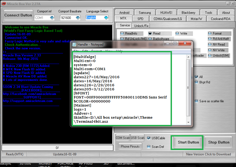The image size is (236, 167).
Task: Open the Language Select dropdown
Action: click(106, 18)
